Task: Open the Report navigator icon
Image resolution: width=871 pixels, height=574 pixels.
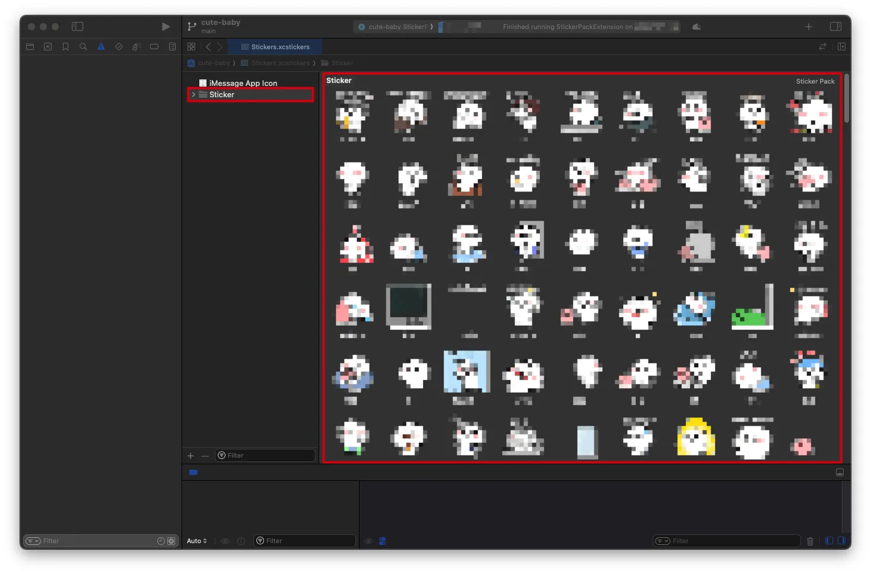Action: (172, 47)
